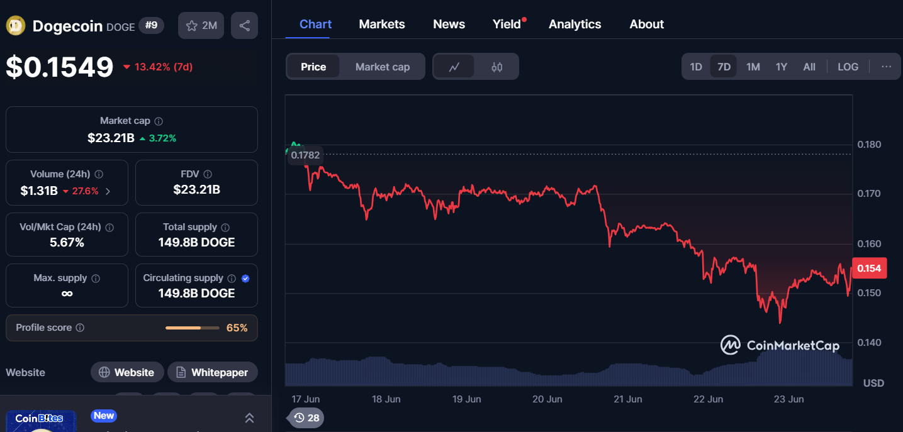Click the CoinBites thumbnail
903x432 pixels.
pyautogui.click(x=41, y=421)
